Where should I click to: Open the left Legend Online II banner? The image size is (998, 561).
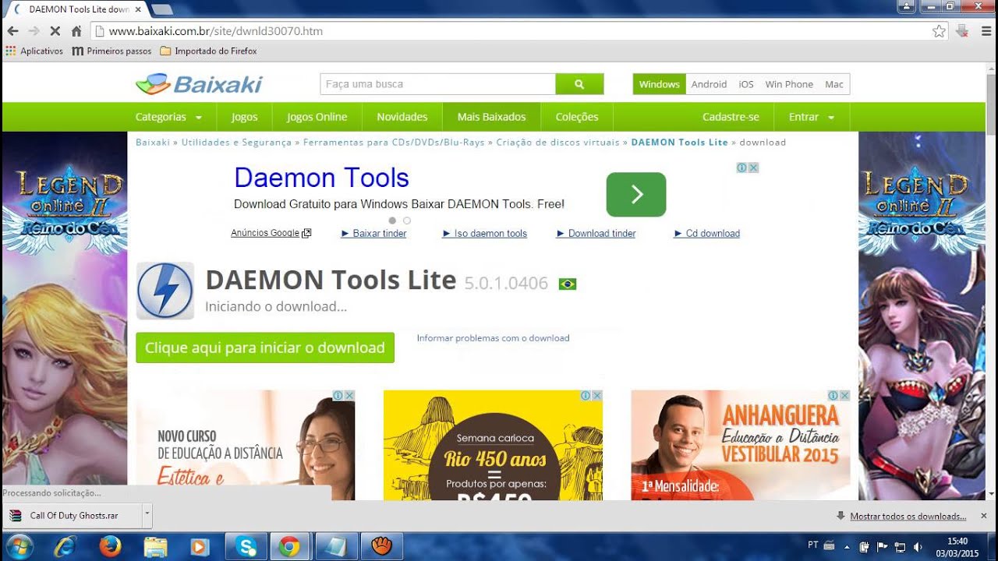click(x=64, y=316)
